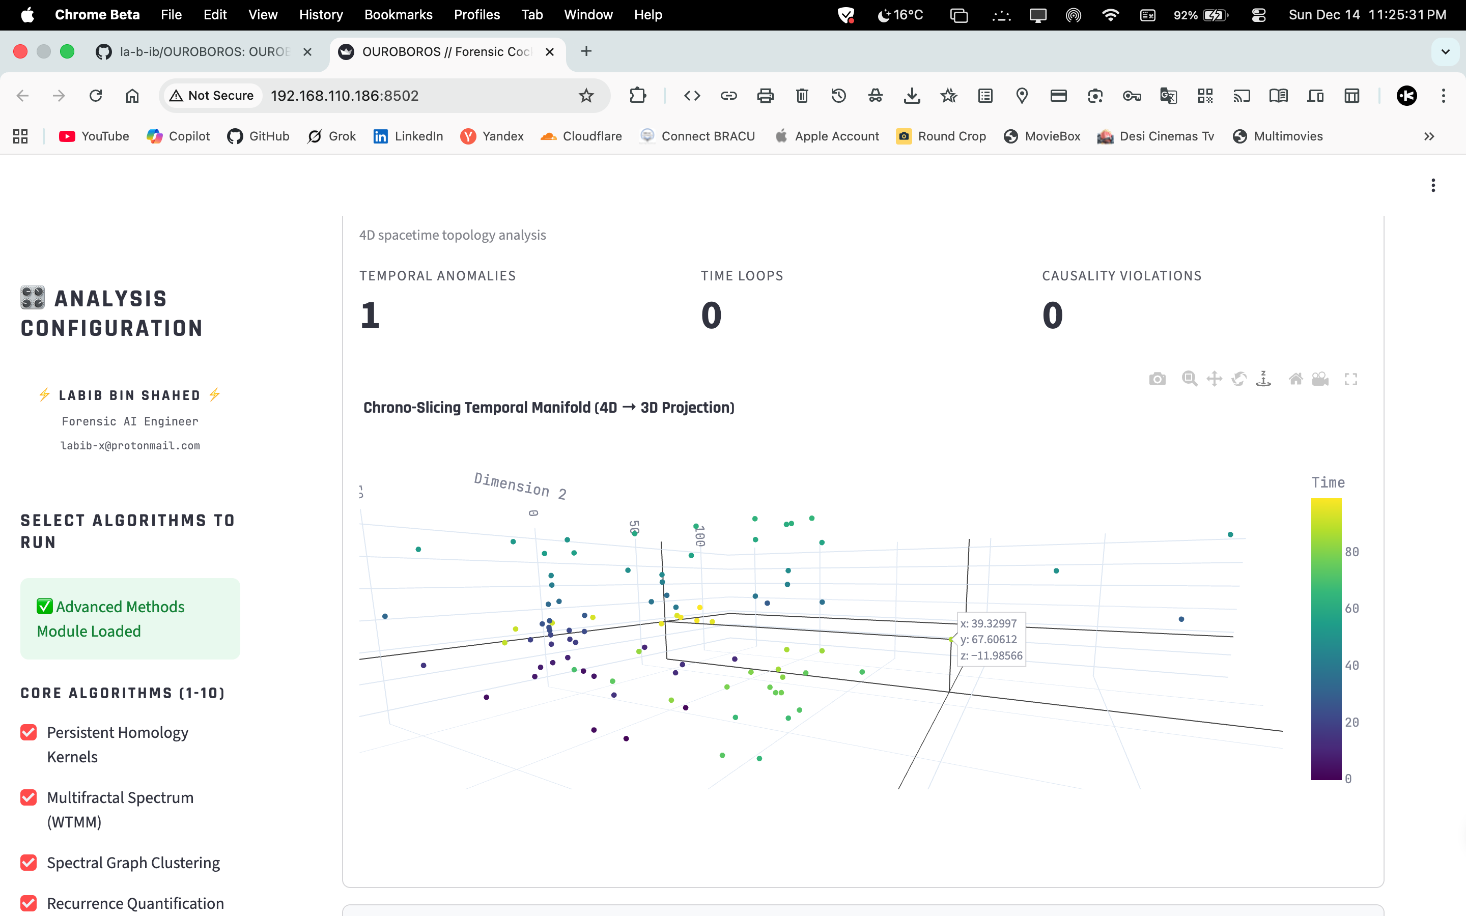Select the Zoom tool in the plot toolbar

(x=1189, y=379)
